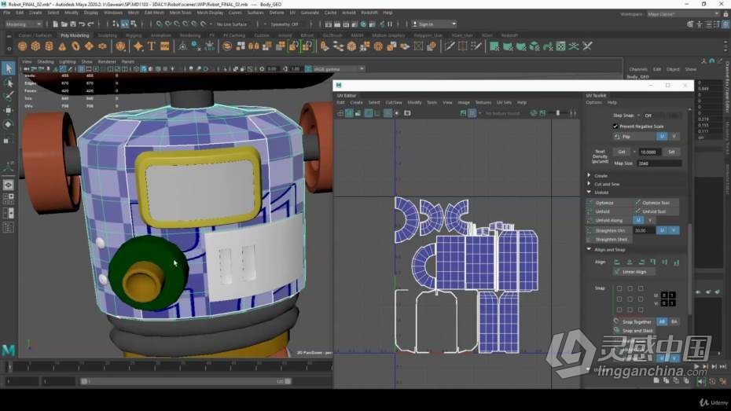The height and width of the screenshot is (411, 731).
Task: Click the Texel Density Get button
Action: 622,152
